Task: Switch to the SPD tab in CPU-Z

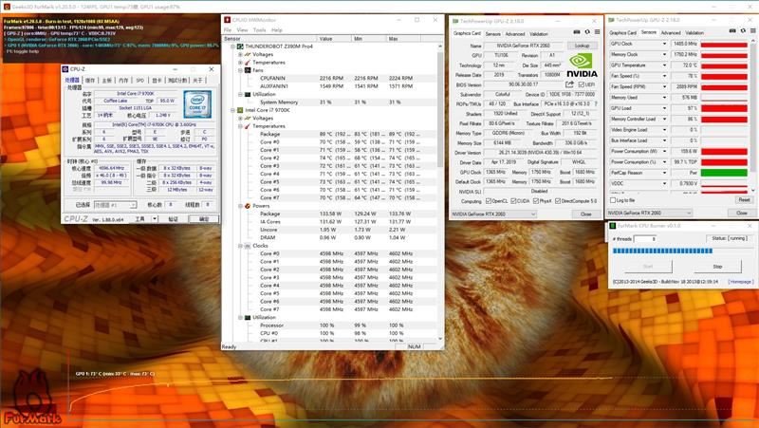Action: (x=139, y=80)
